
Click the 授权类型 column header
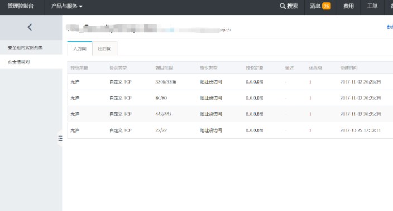click(209, 67)
